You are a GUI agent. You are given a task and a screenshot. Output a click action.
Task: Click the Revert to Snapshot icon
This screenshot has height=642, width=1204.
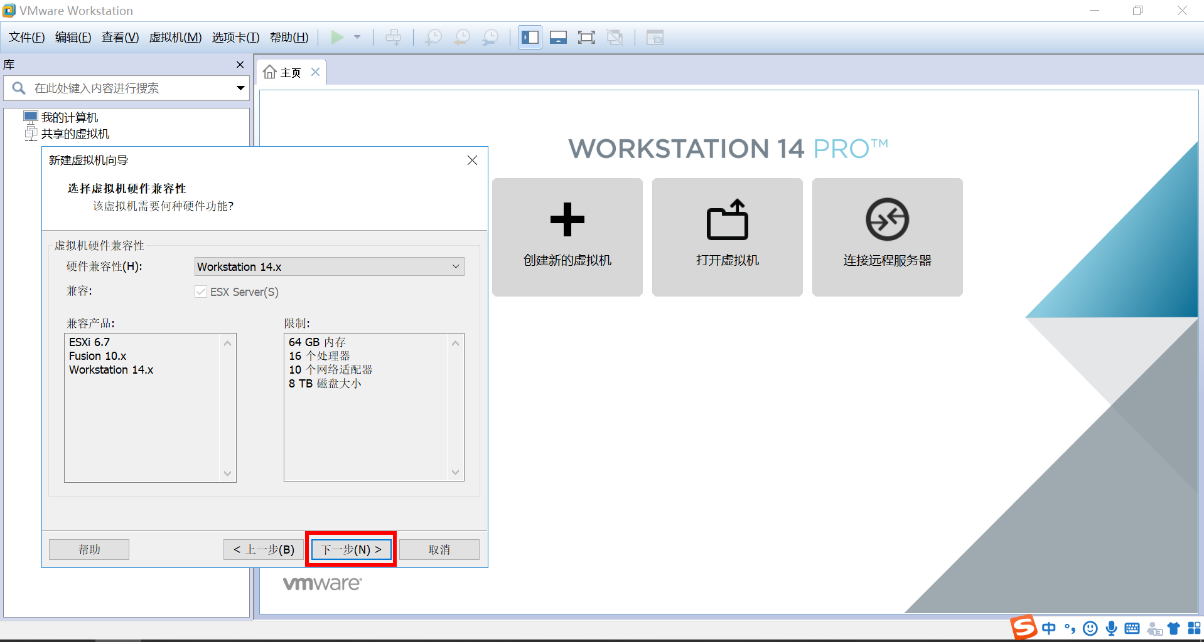[462, 38]
